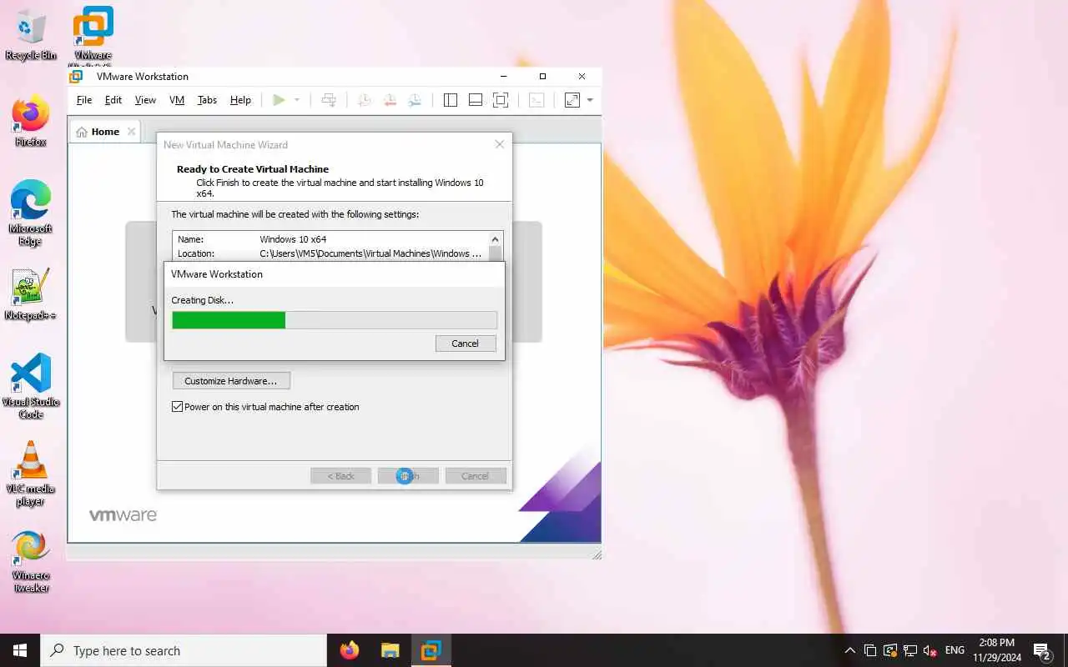This screenshot has height=667, width=1068.
Task: Click the console view terminal icon
Action: 537,100
